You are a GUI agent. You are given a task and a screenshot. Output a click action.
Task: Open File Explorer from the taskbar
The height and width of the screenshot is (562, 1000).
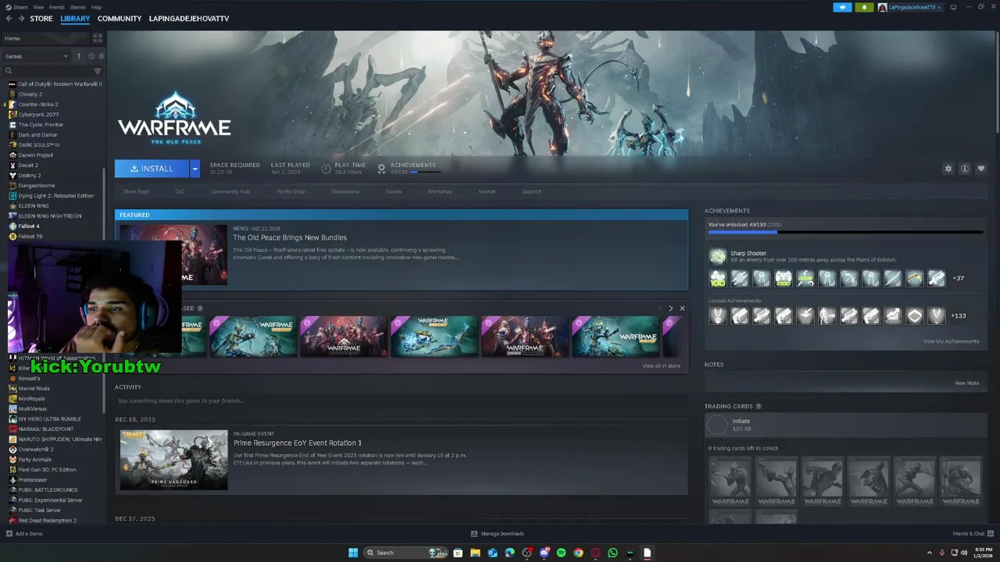(475, 553)
